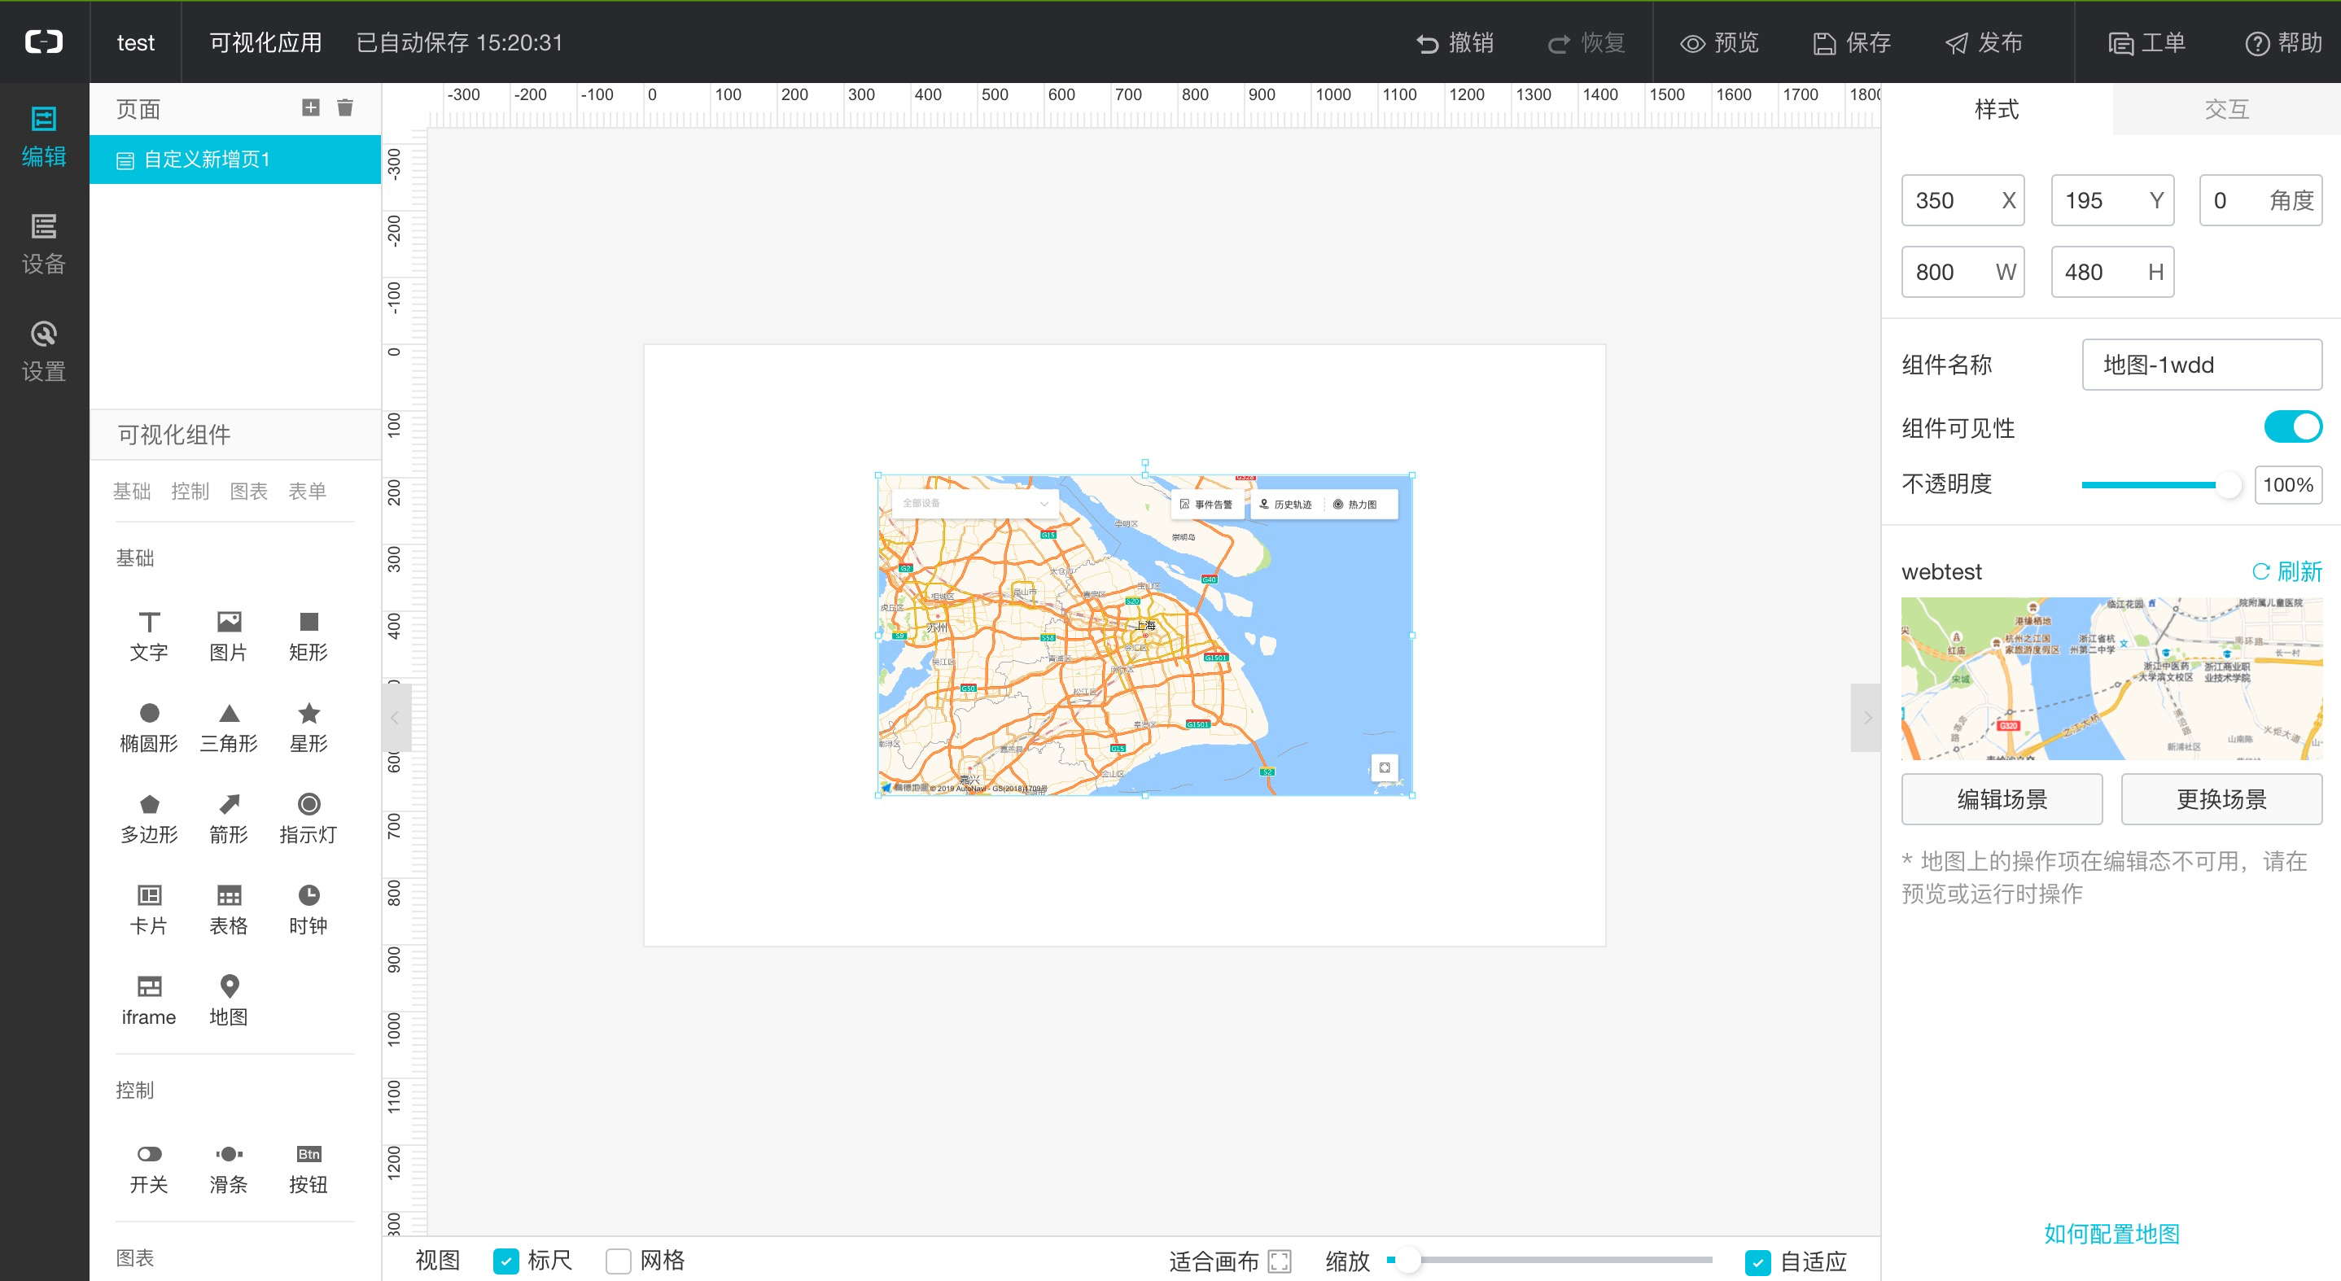Select the 指示灯 indicator light component
The image size is (2341, 1281).
309,819
